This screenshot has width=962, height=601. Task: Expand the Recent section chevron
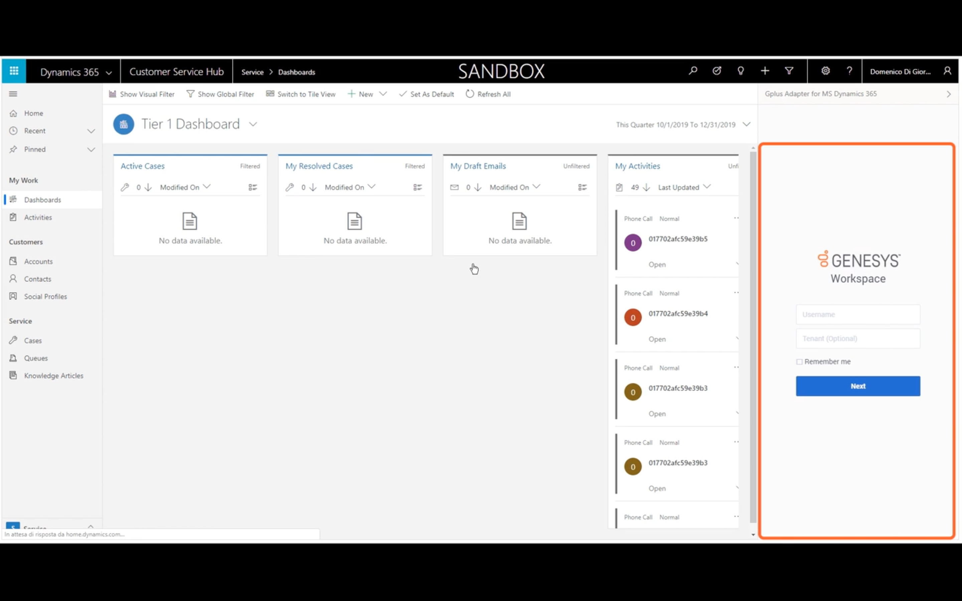point(91,131)
